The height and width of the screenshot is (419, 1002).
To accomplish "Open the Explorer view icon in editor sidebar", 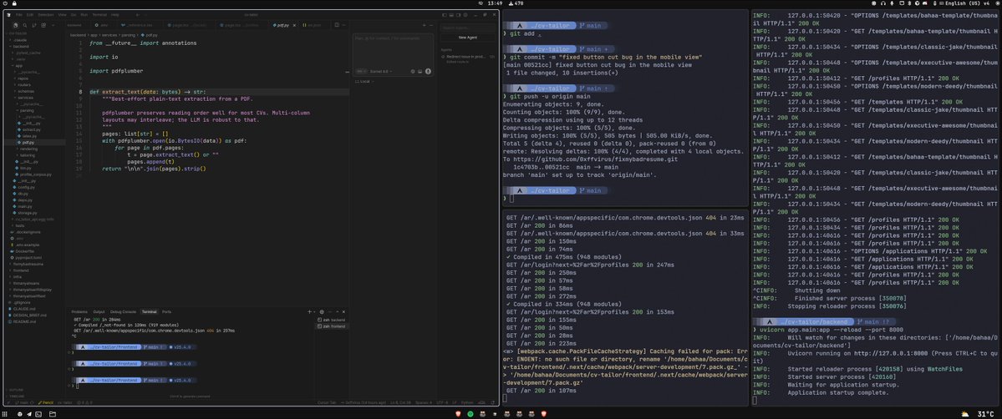I will click(x=15, y=25).
